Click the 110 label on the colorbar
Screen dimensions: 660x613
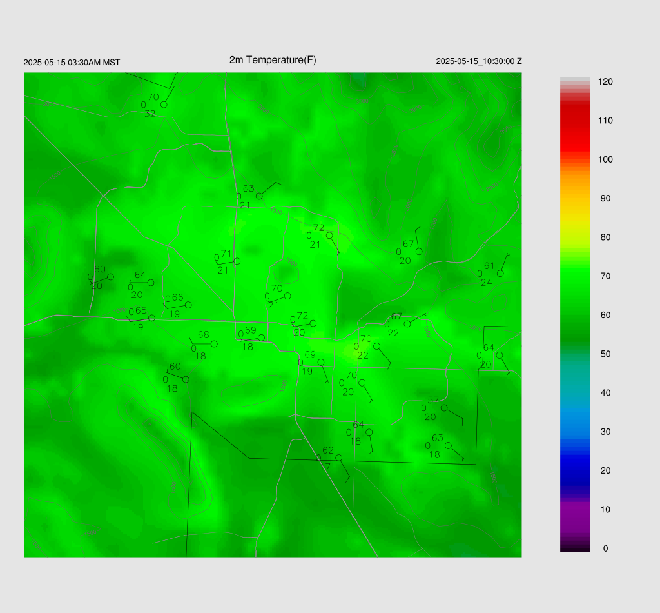pos(605,121)
